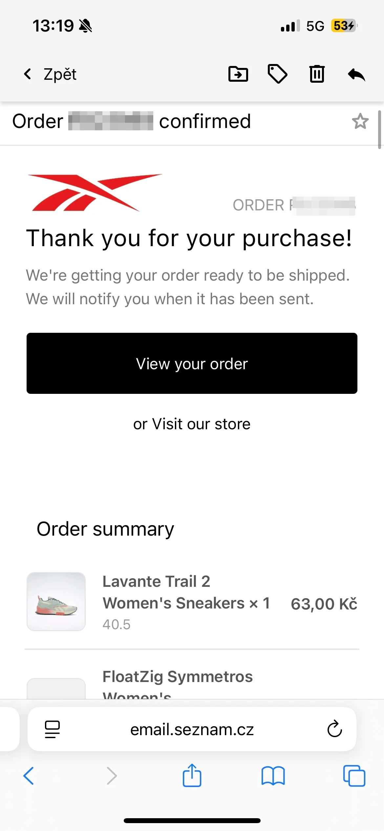384x831 pixels.
Task: Open Safari bookmarks book icon
Action: pyautogui.click(x=273, y=776)
